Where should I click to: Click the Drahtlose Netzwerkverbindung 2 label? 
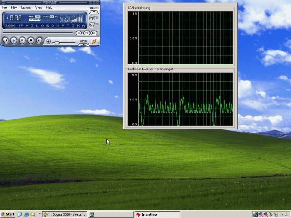coord(151,69)
